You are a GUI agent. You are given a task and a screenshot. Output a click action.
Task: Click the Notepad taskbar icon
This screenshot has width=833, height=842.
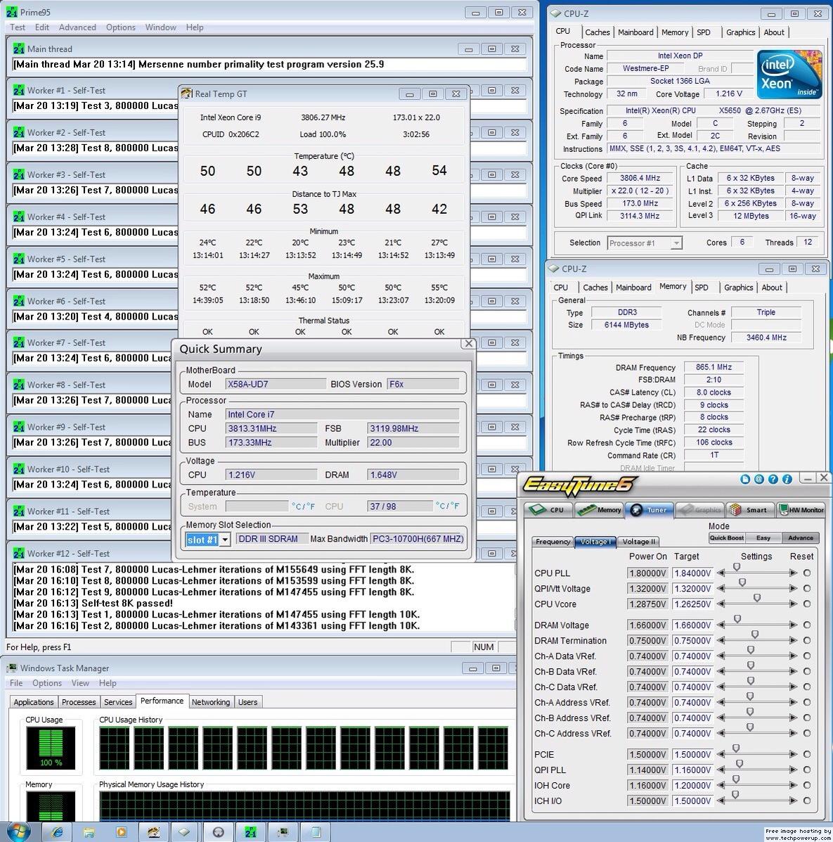(x=316, y=832)
